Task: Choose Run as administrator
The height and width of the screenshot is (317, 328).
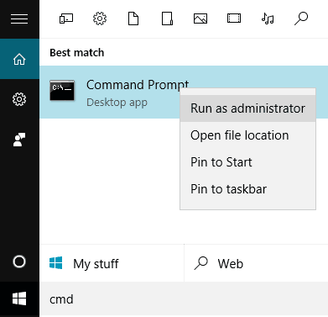Action: 247,108
